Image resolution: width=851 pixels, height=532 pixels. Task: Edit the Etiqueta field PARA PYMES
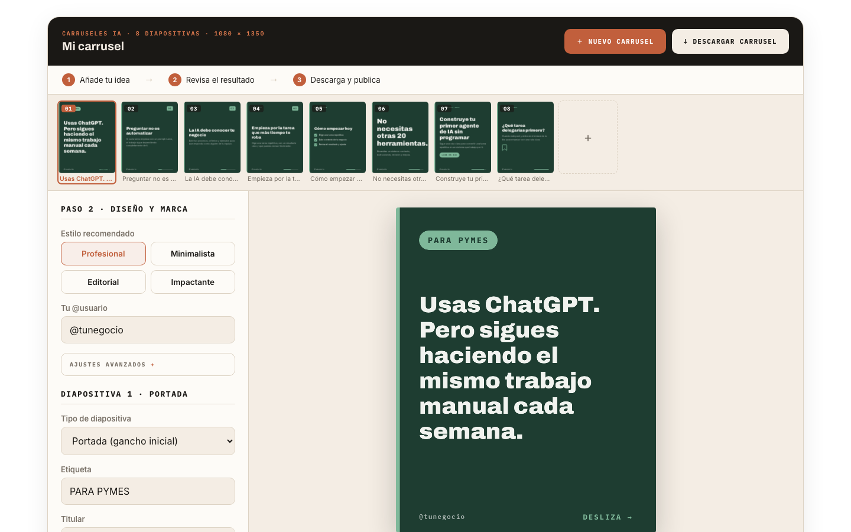148,491
